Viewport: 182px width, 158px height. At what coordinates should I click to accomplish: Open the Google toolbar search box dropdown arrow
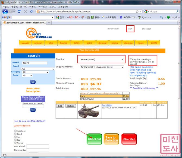tap(53, 17)
